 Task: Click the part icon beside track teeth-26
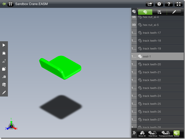tap(140, 112)
